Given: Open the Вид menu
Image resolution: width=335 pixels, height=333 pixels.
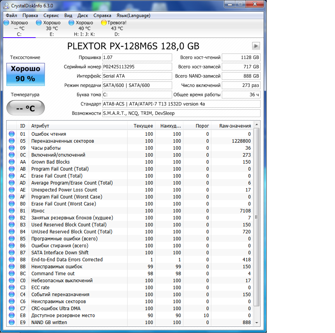Looking at the screenshot, I should [x=68, y=16].
